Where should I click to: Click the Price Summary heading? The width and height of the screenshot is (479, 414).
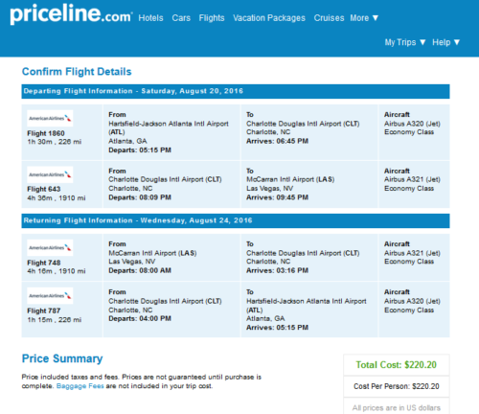pos(62,358)
